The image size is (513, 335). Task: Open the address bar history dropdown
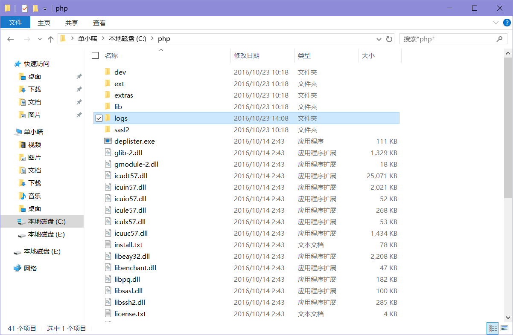coord(379,39)
